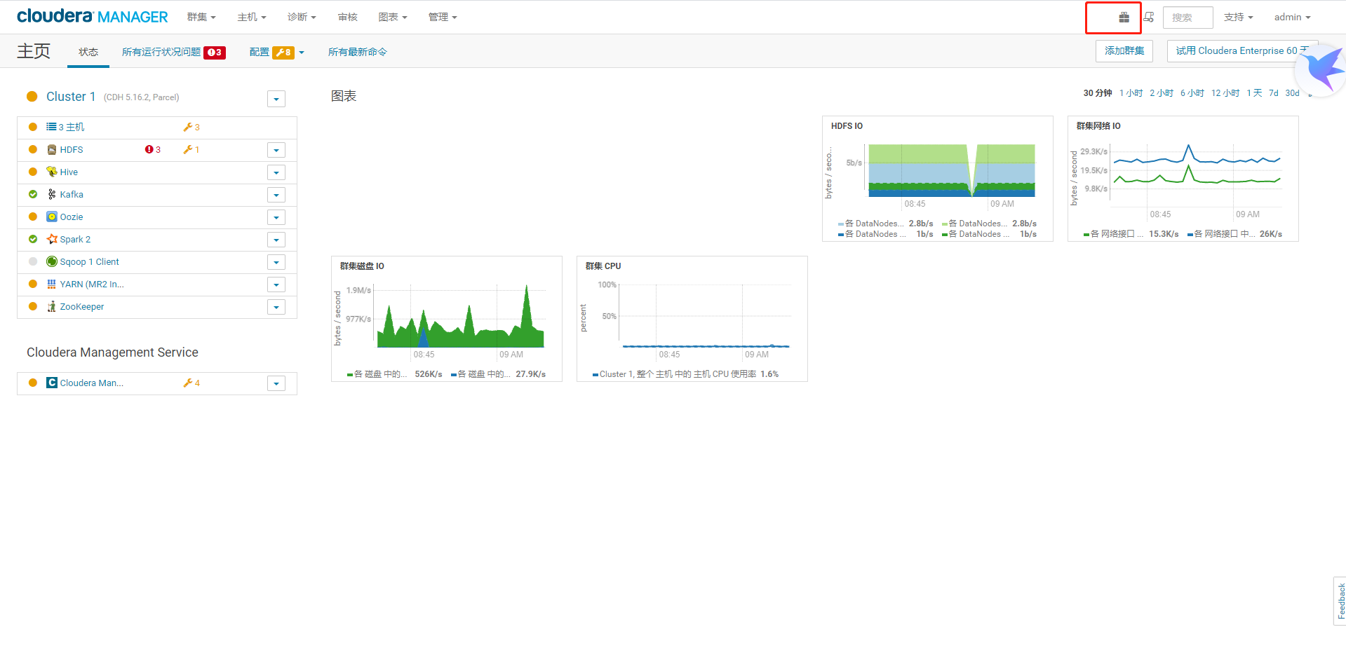1346x658 pixels.
Task: Click the 搜索 search input field
Action: (x=1187, y=18)
